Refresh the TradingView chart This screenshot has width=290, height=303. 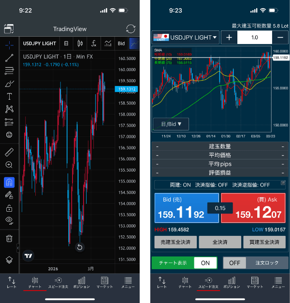[130, 29]
